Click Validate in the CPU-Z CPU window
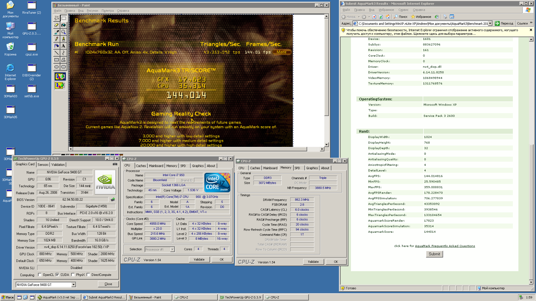The width and height of the screenshot is (536, 301). coord(199,259)
